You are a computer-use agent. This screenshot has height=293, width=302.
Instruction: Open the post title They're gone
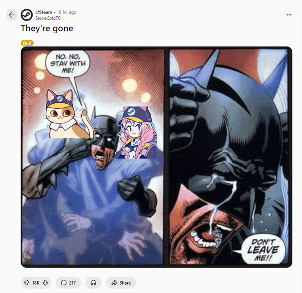click(x=47, y=29)
